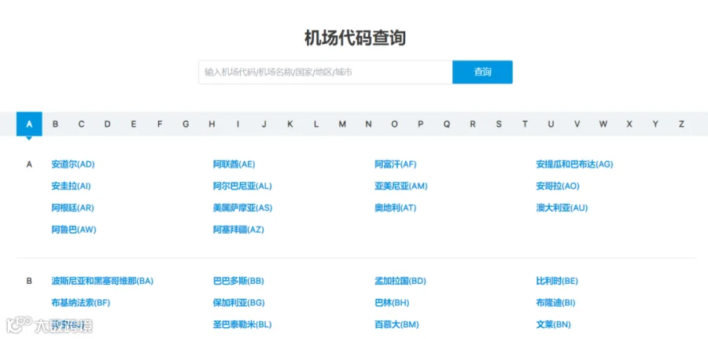
Task: Switch to the V letter tab
Action: (x=577, y=124)
